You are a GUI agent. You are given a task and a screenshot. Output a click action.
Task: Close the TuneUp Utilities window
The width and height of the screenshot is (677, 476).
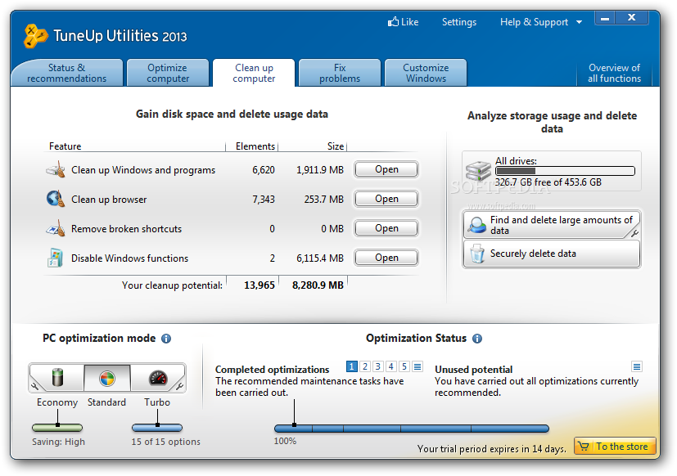coord(632,18)
